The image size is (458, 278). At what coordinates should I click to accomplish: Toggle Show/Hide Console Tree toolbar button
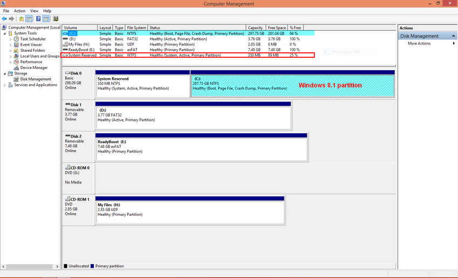point(29,19)
